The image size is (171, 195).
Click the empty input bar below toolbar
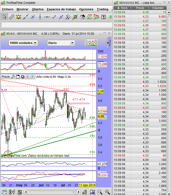coord(57,25)
